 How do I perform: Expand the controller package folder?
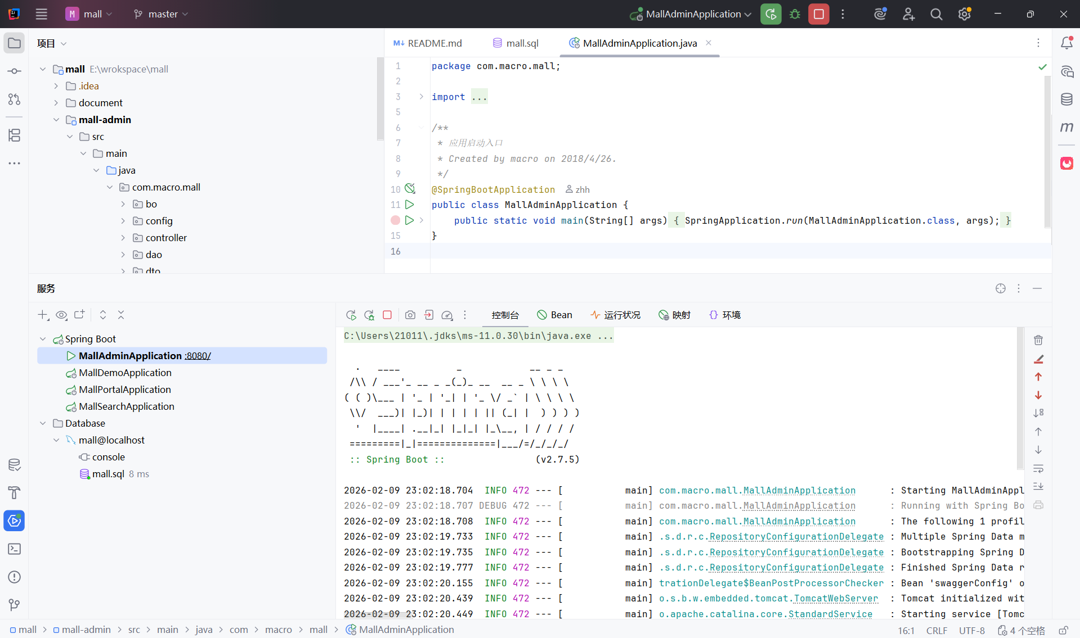[123, 238]
